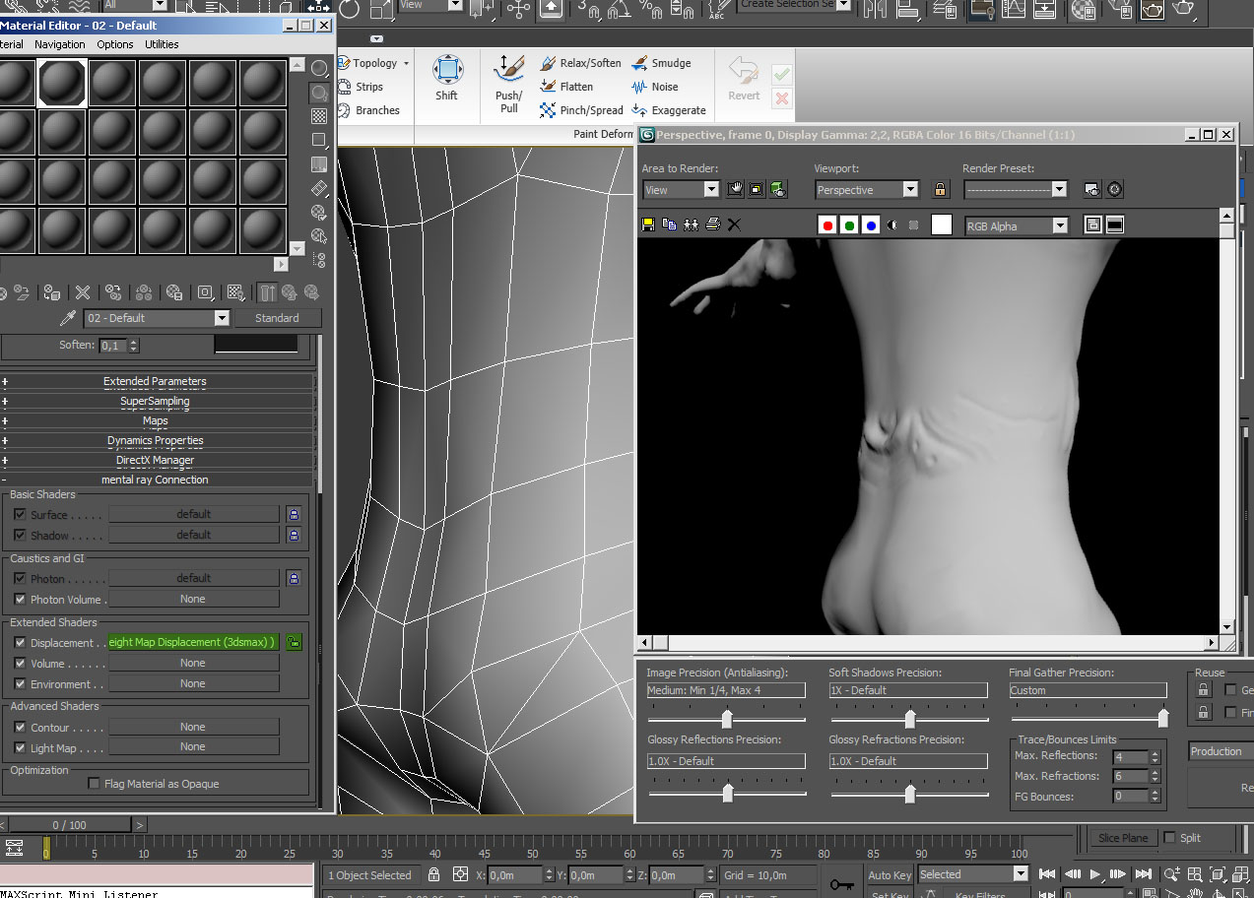Toggle the Split checkbox near Slice Plane

[x=1169, y=838]
